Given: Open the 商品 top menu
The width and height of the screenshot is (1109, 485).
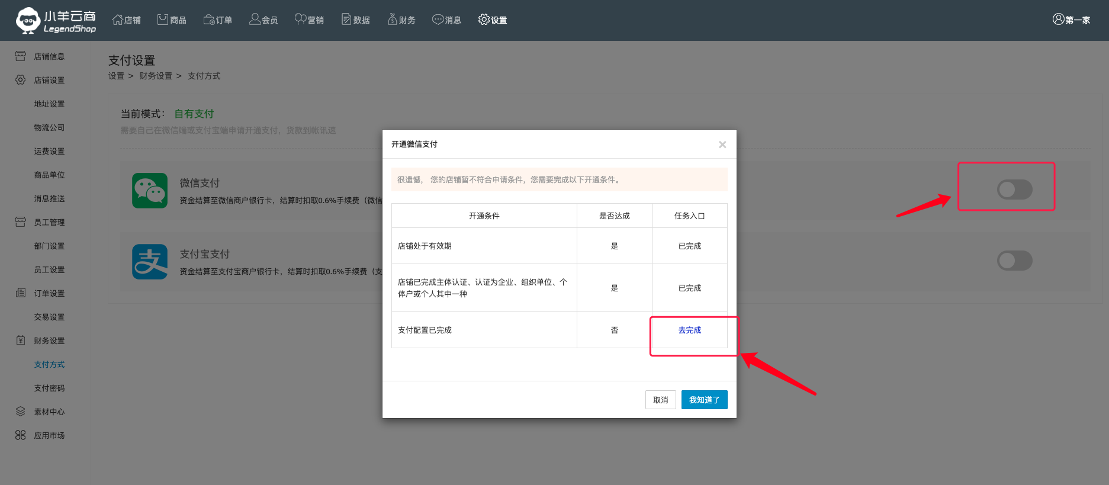Looking at the screenshot, I should (x=172, y=20).
